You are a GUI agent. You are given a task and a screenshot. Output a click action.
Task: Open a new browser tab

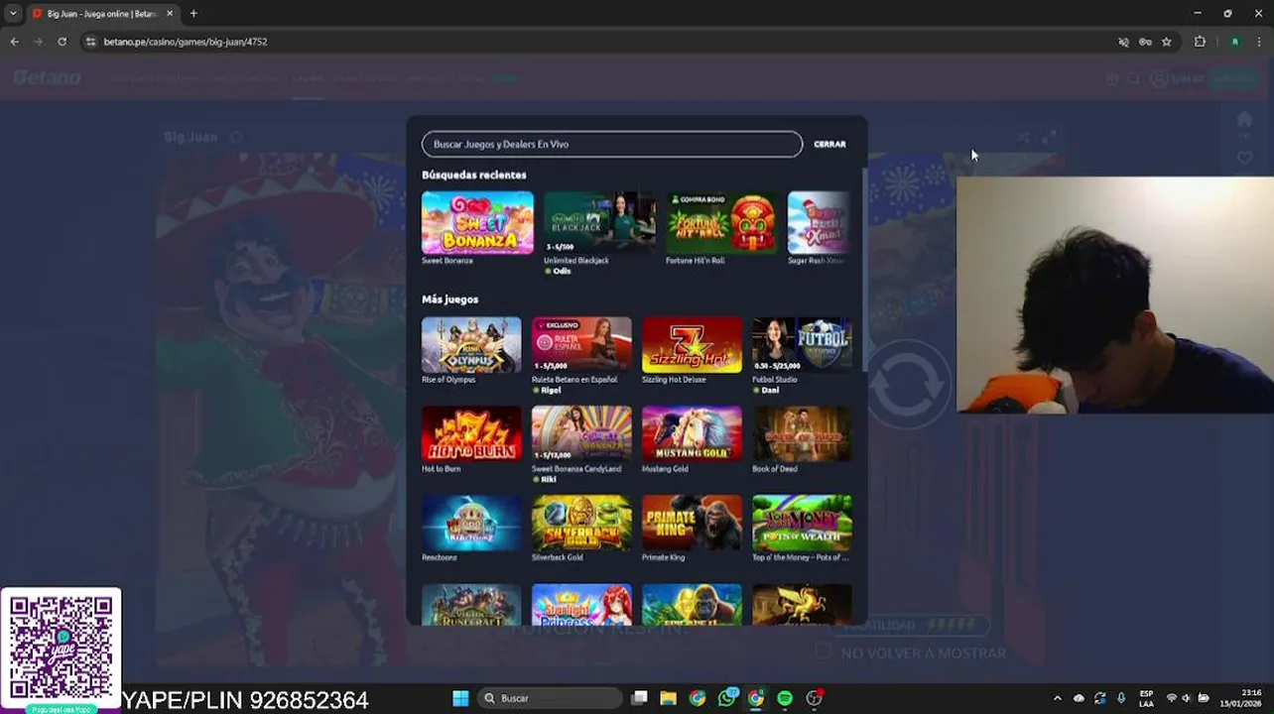coord(193,14)
